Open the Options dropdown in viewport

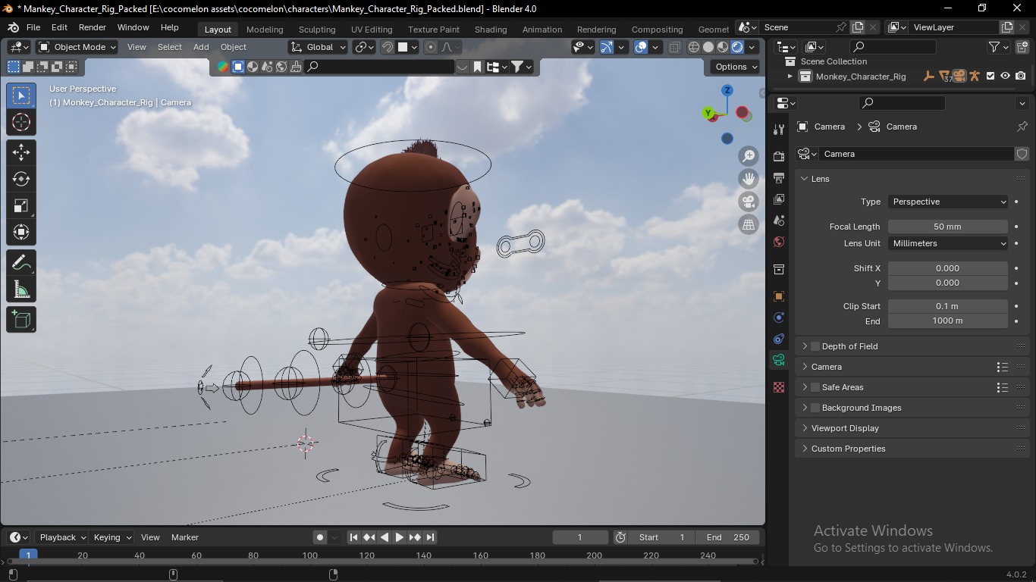(x=735, y=67)
